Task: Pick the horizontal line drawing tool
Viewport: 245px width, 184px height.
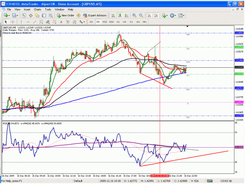Action: (x=28, y=22)
